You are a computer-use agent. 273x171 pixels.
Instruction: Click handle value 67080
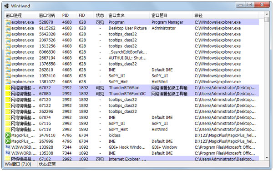(x=45, y=94)
